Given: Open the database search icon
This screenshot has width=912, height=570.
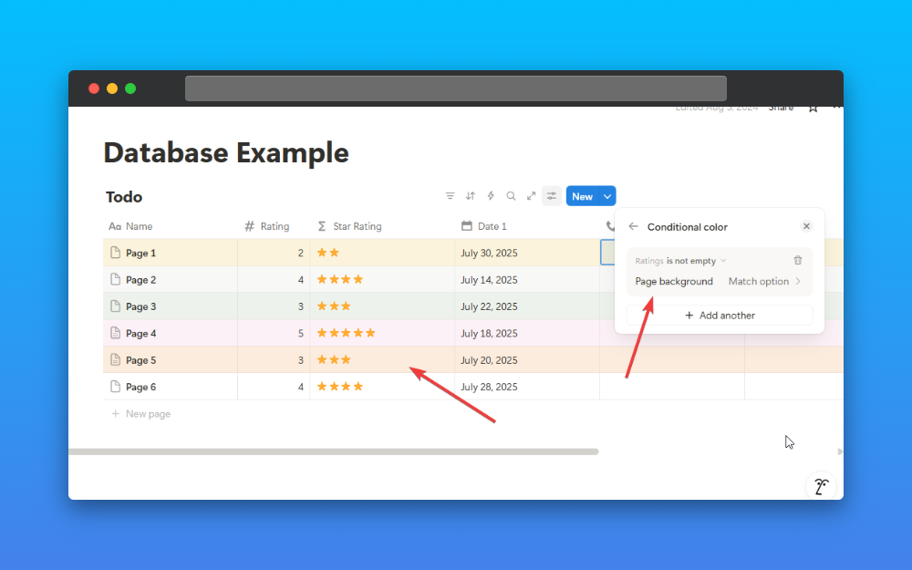Looking at the screenshot, I should coord(511,196).
